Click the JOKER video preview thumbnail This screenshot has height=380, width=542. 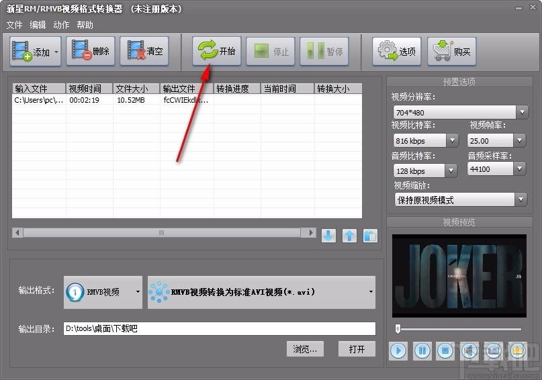click(x=459, y=276)
